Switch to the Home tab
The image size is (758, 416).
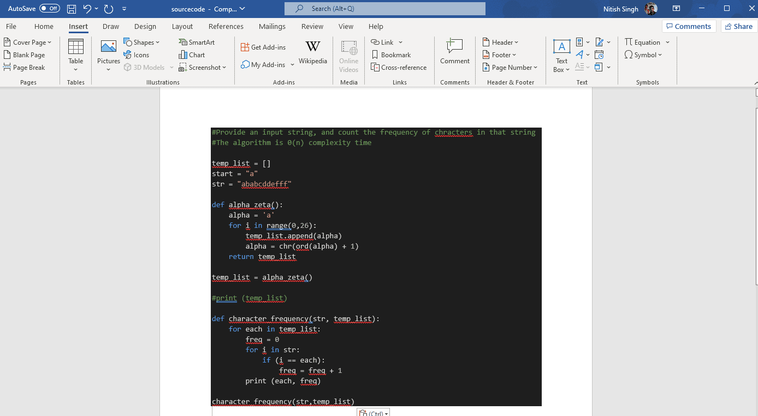(44, 26)
